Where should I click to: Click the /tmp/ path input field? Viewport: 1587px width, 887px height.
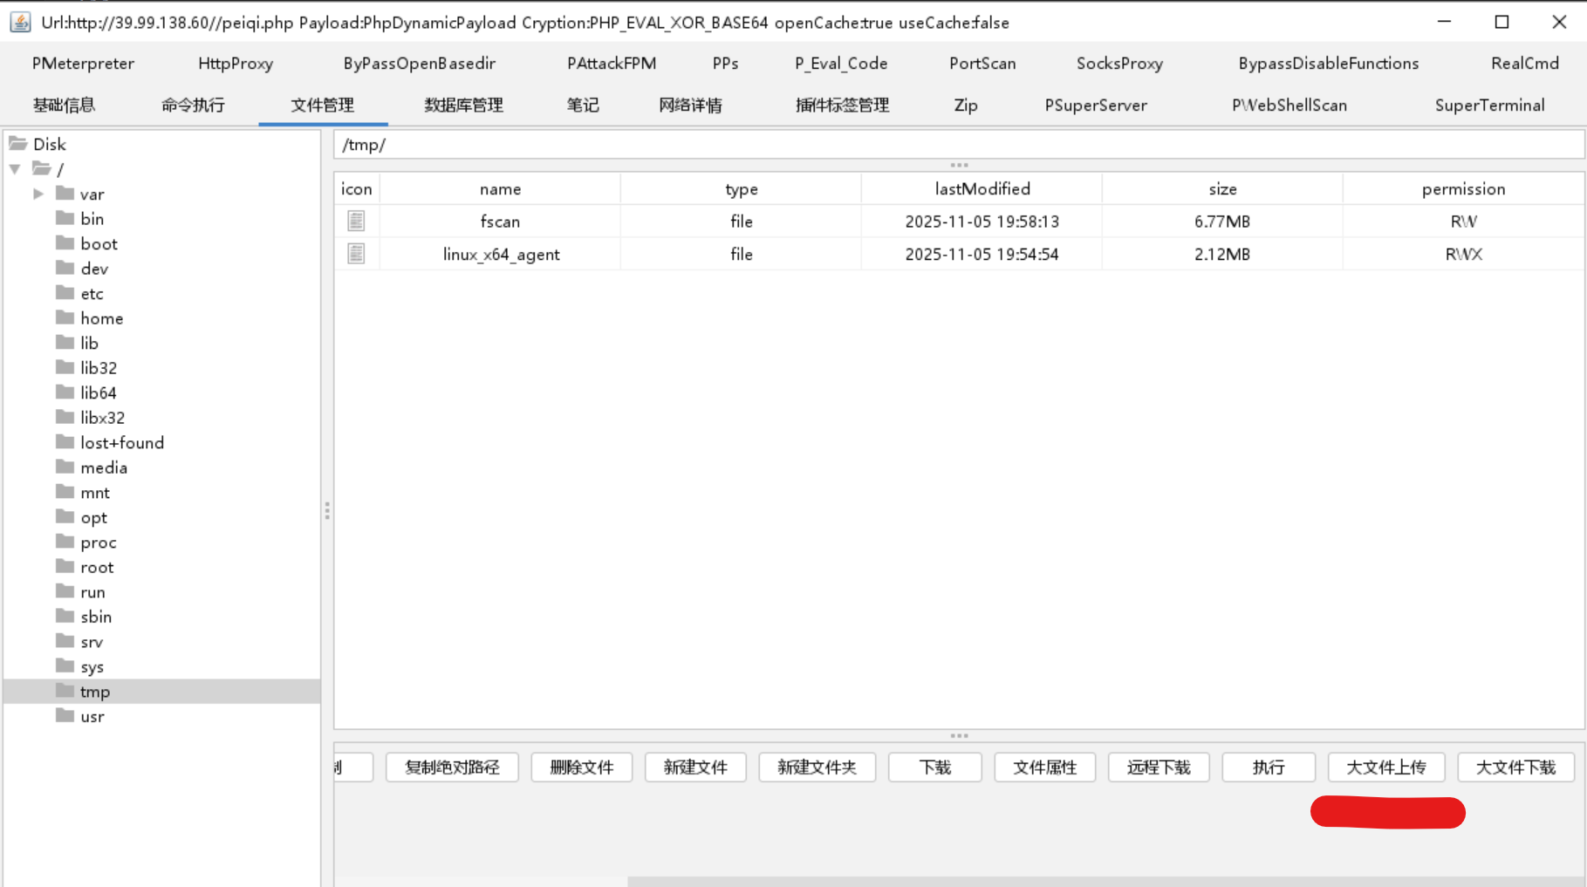coord(958,145)
